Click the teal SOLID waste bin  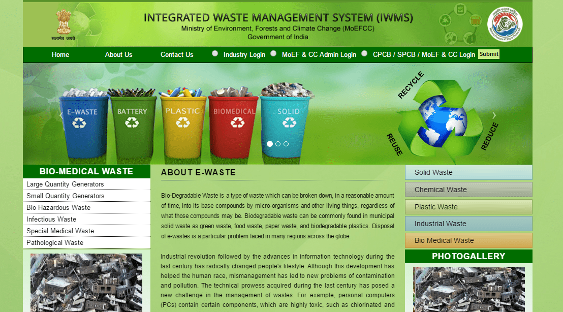[x=286, y=120]
